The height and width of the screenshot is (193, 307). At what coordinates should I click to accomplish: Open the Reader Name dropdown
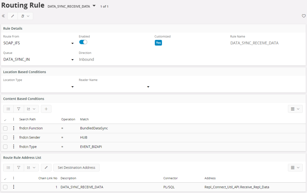(x=148, y=87)
